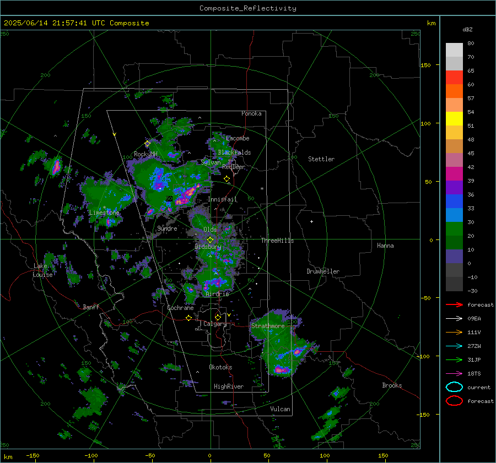Click the Olds city label

(x=210, y=230)
